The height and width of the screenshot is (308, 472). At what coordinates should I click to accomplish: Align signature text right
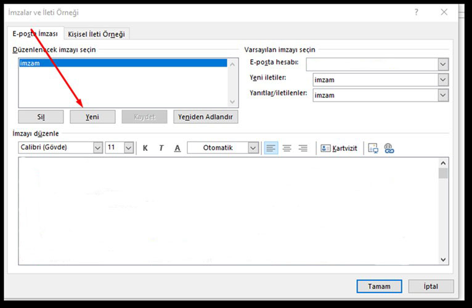click(x=303, y=148)
